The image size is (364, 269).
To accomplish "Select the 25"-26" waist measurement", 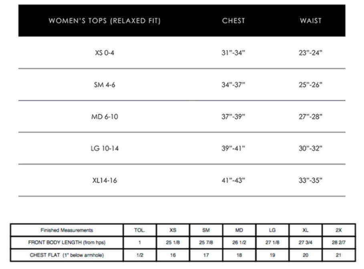I will click(311, 85).
